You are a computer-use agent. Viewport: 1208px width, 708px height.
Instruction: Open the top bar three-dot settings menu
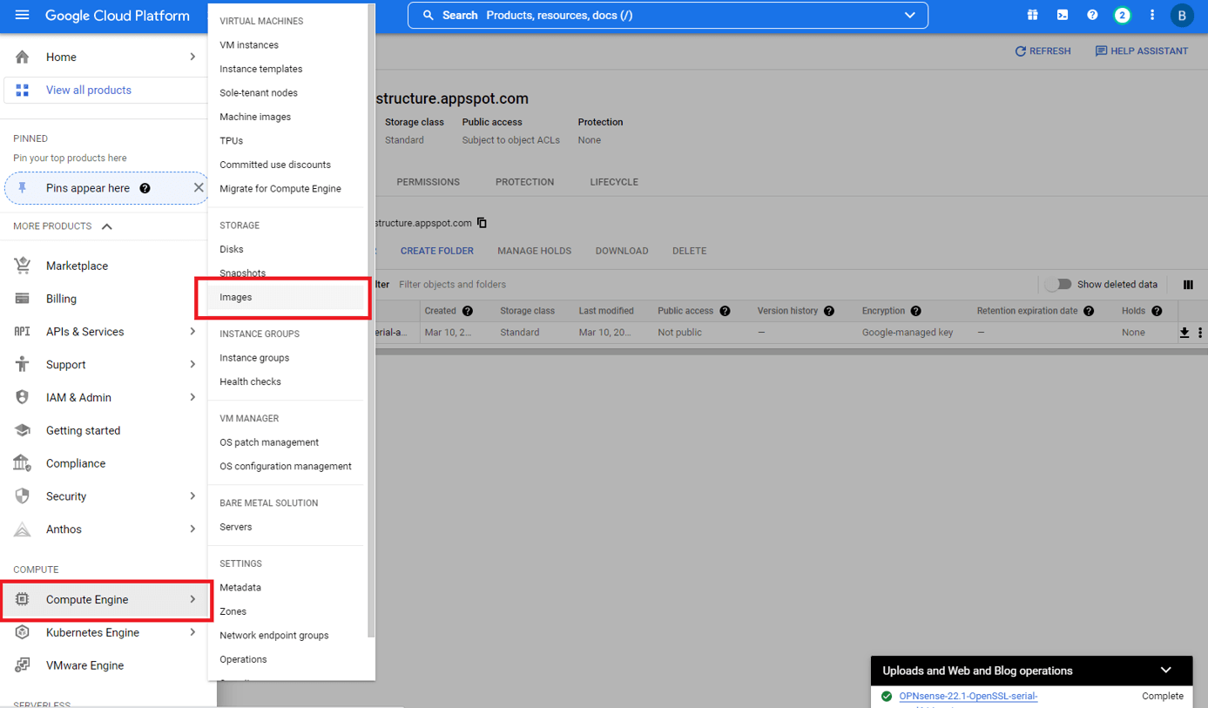[x=1152, y=15]
